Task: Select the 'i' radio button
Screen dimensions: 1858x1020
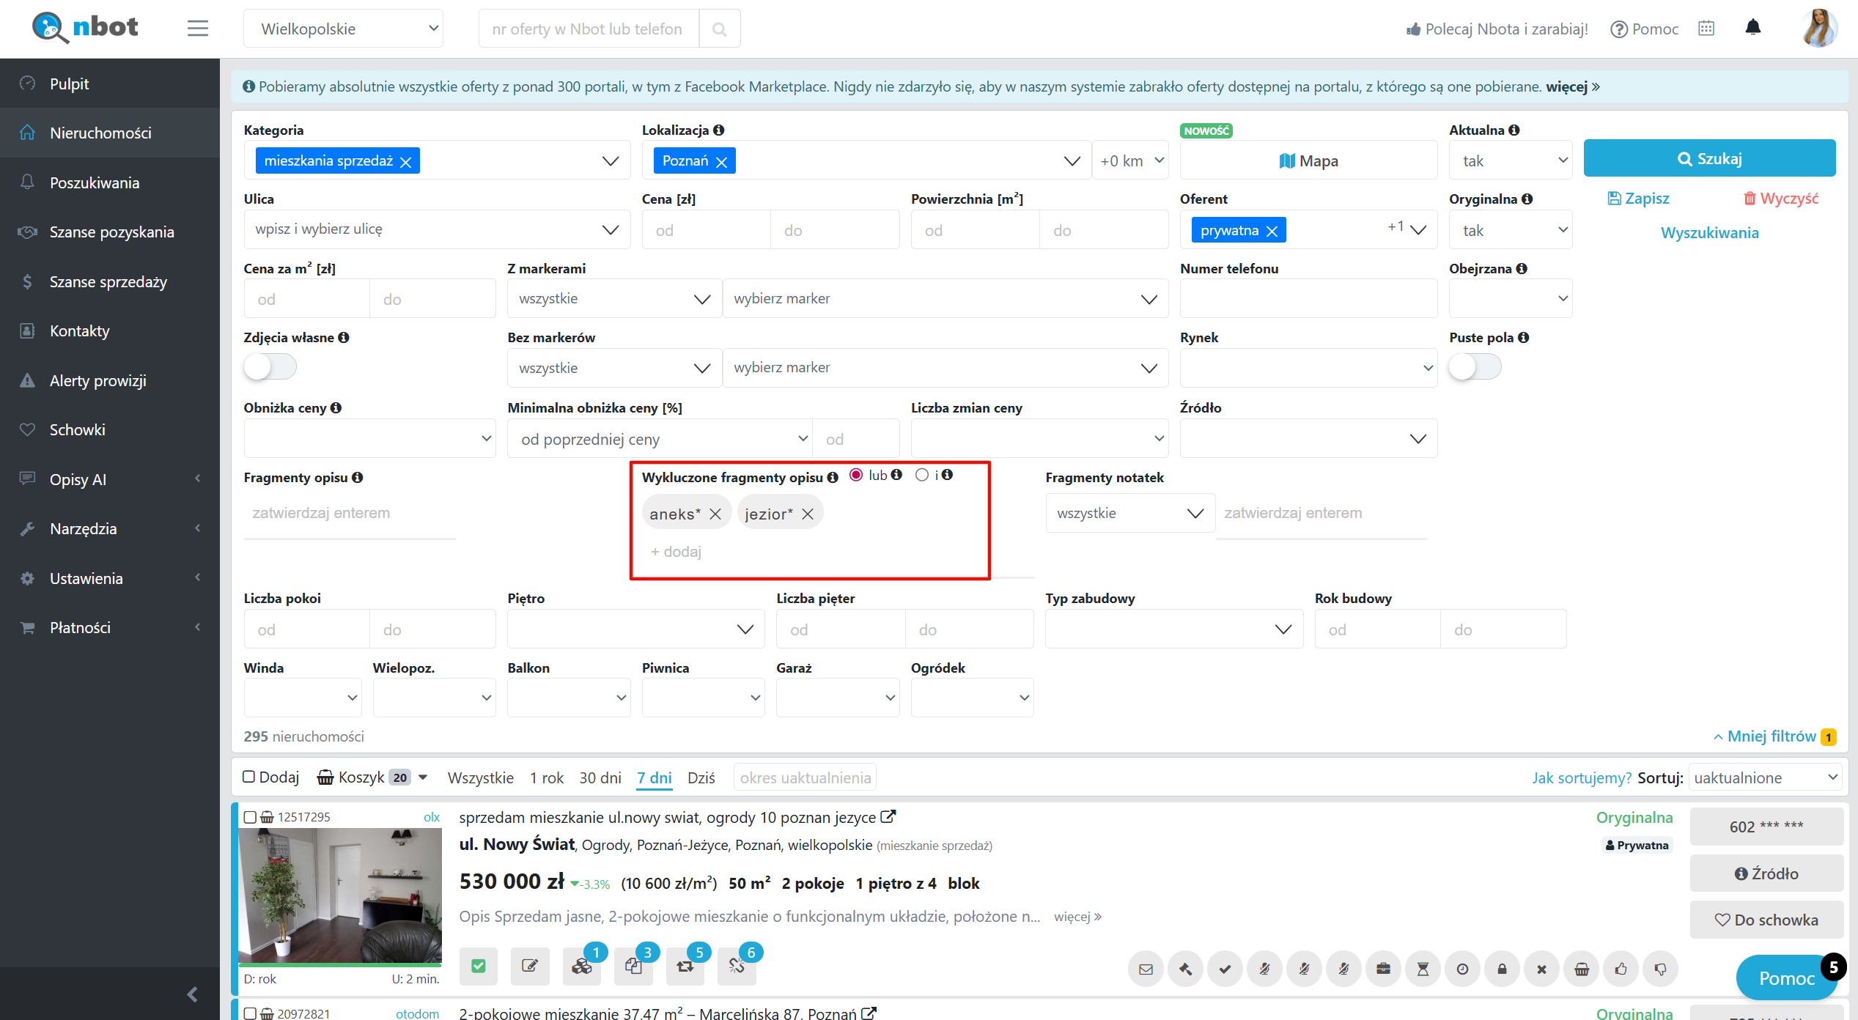Action: point(922,475)
